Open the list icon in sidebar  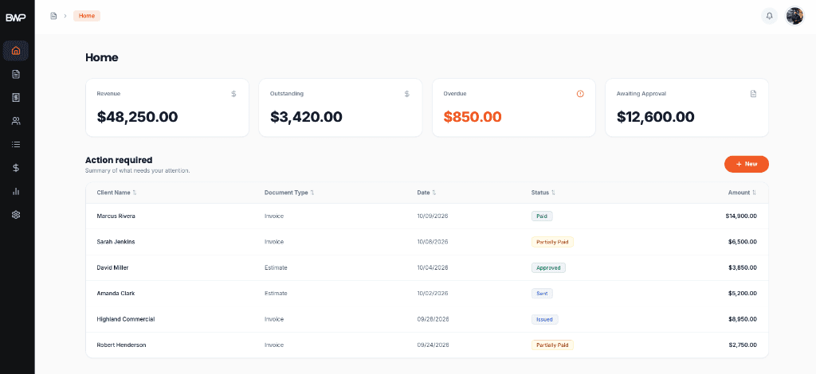coord(16,144)
